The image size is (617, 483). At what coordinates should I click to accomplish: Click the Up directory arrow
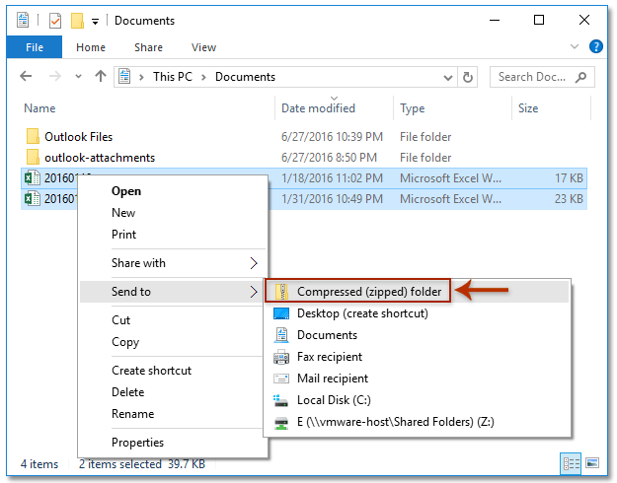click(x=100, y=77)
